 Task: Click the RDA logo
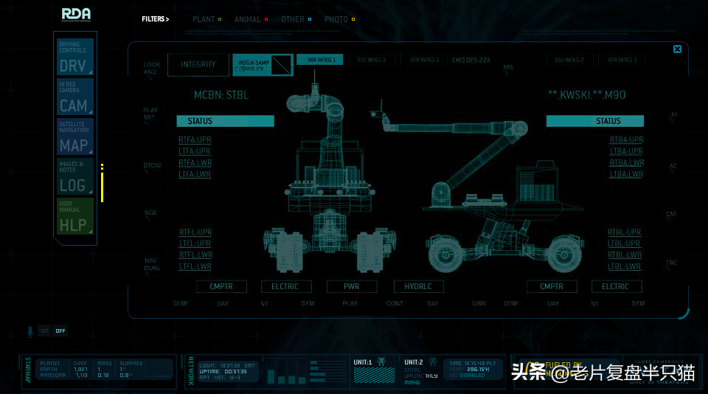tap(76, 14)
